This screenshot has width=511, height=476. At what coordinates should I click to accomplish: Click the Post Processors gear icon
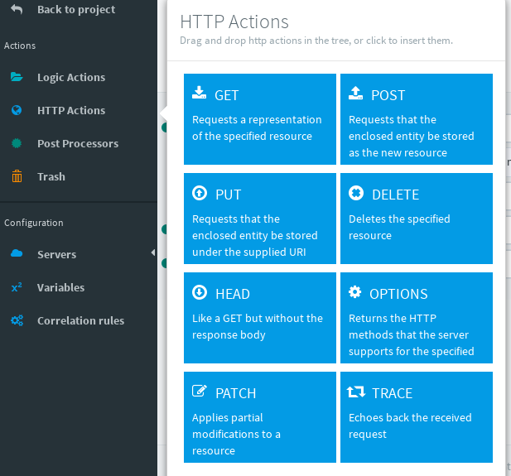[17, 143]
